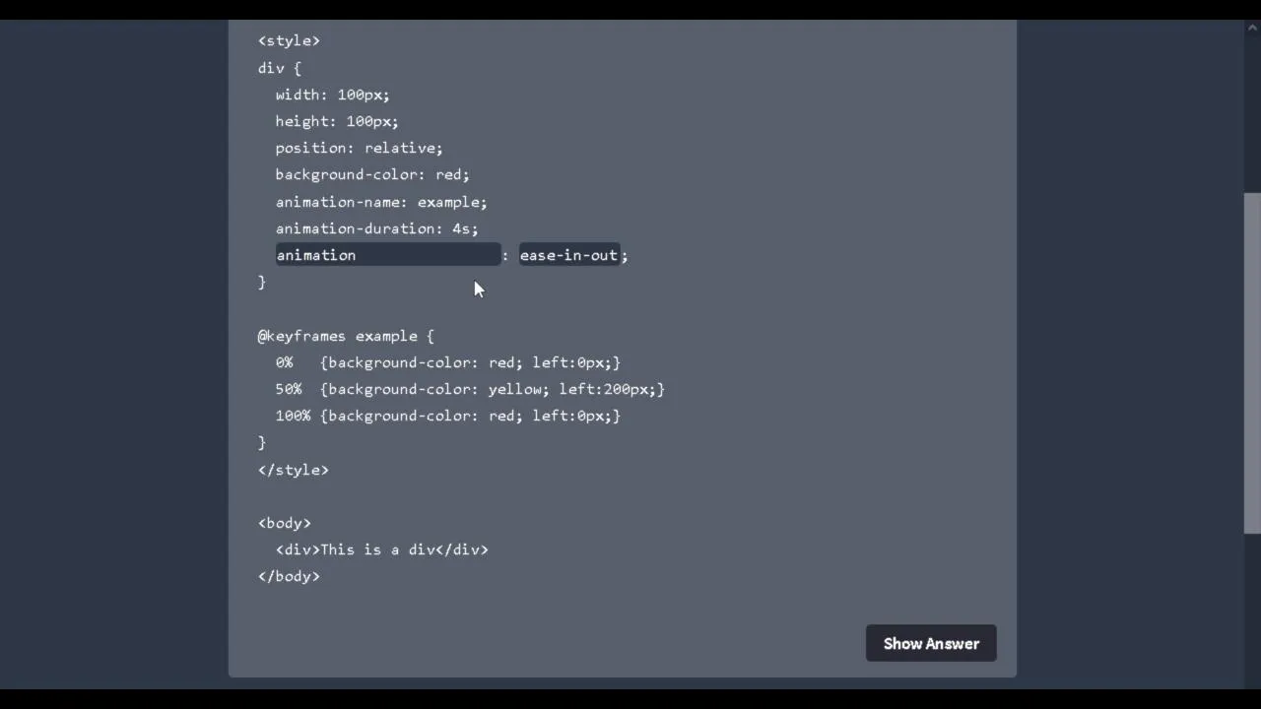Click the 0% keyframe line
This screenshot has width=1261, height=709.
pos(448,362)
